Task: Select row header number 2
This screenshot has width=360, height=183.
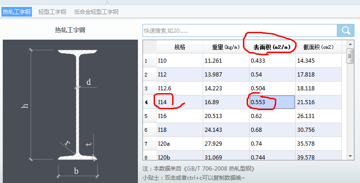Action: [x=150, y=75]
